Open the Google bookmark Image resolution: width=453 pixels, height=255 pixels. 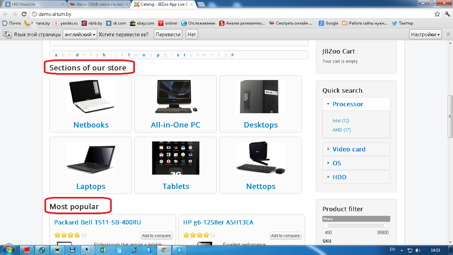click(x=329, y=23)
